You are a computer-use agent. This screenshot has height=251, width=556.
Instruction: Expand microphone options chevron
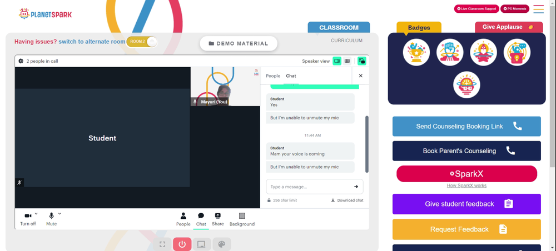[x=59, y=213]
